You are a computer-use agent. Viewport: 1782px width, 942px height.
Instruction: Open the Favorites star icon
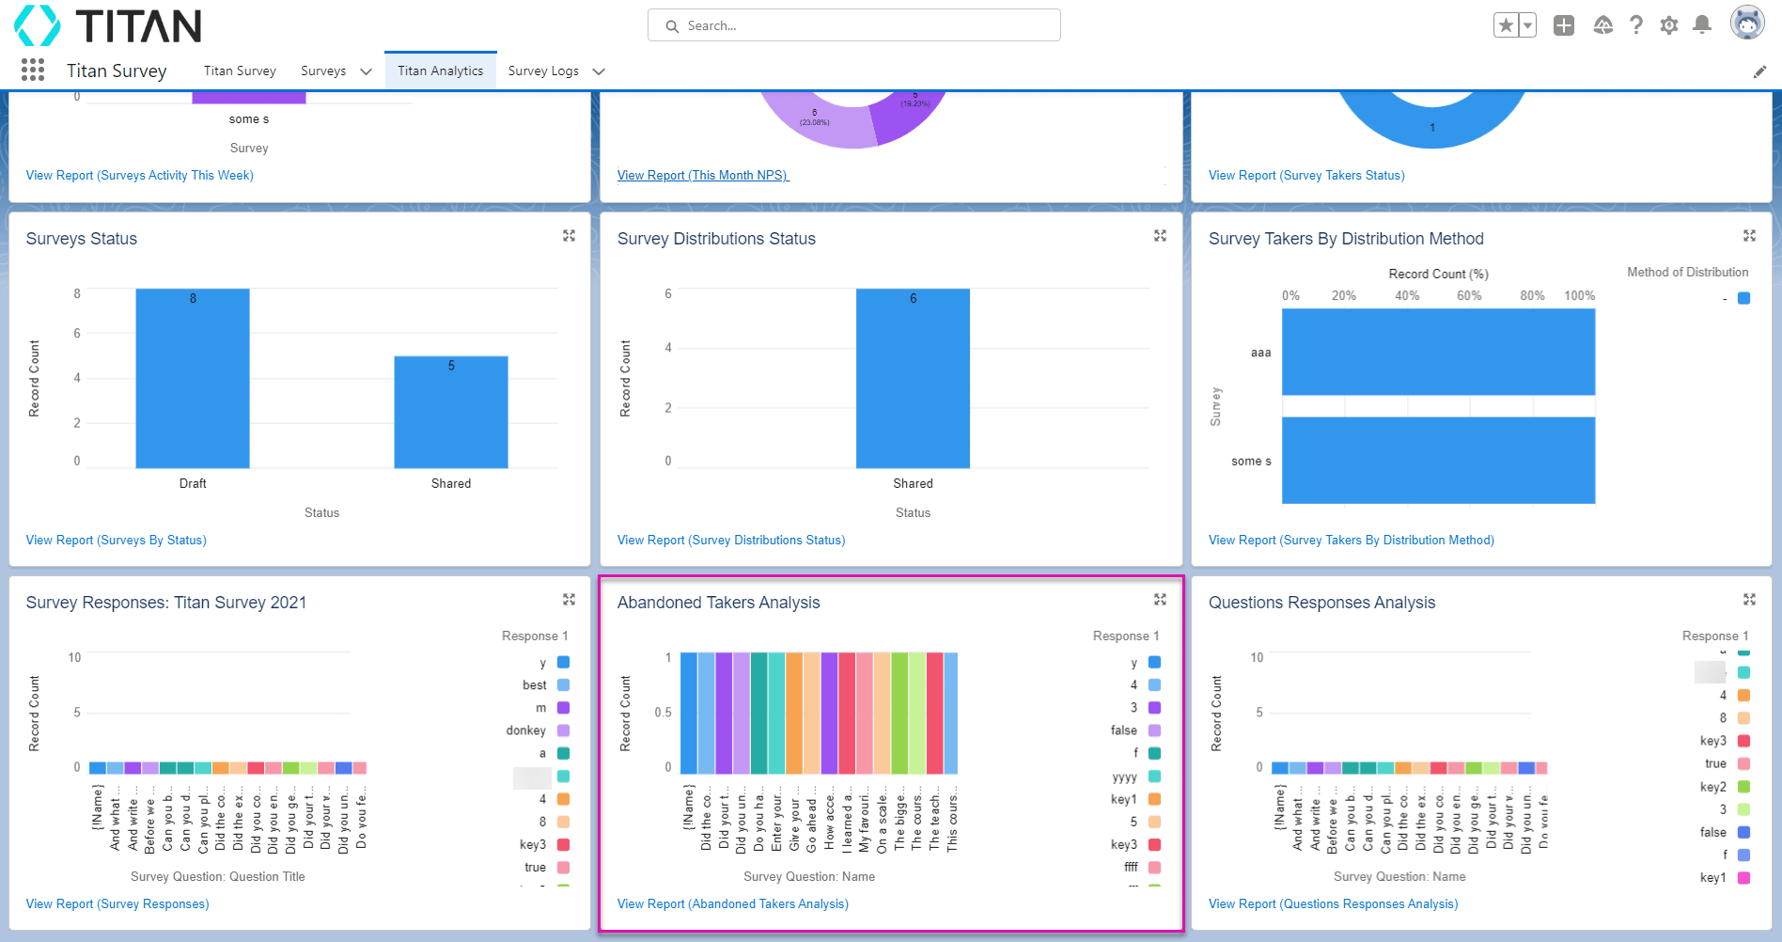click(1506, 25)
